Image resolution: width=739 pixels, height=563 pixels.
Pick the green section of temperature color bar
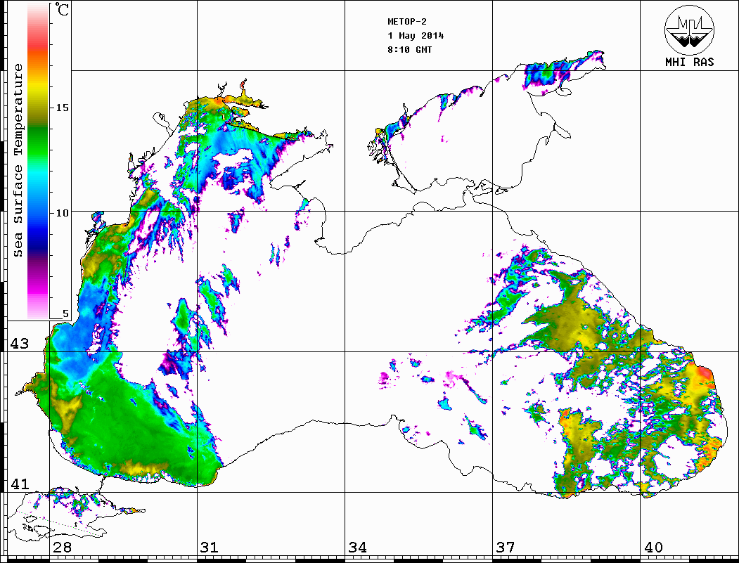[x=38, y=141]
